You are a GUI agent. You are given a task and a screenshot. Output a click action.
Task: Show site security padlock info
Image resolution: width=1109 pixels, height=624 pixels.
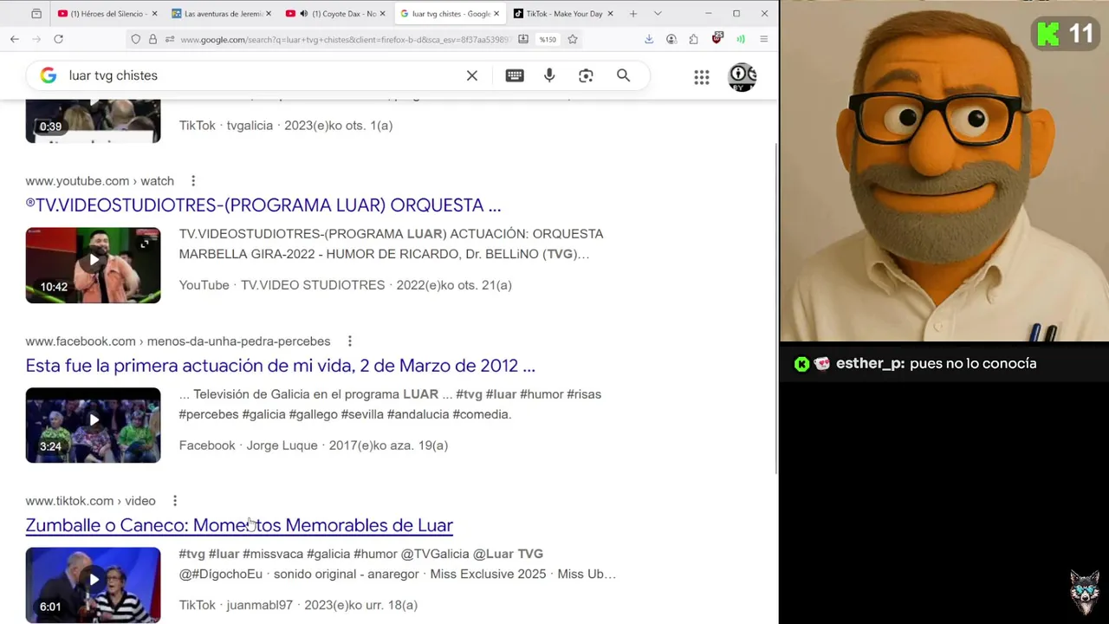pos(152,39)
